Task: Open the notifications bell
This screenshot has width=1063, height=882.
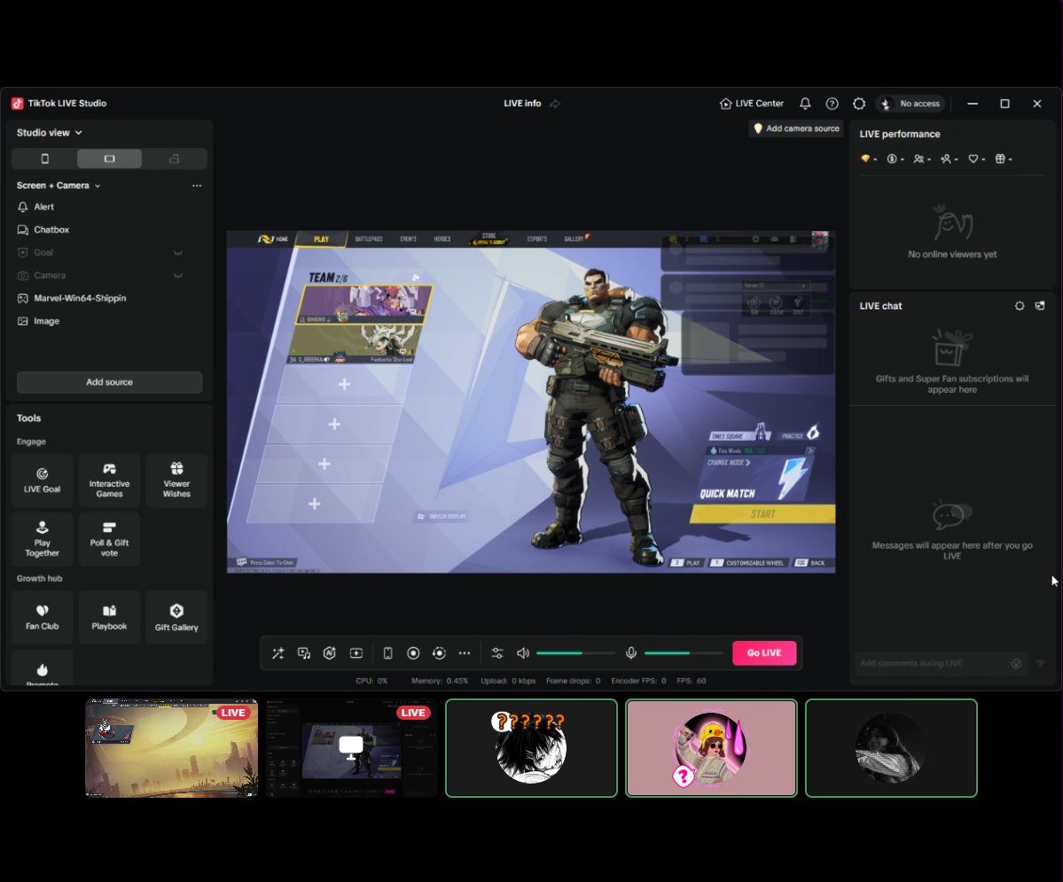Action: (805, 104)
